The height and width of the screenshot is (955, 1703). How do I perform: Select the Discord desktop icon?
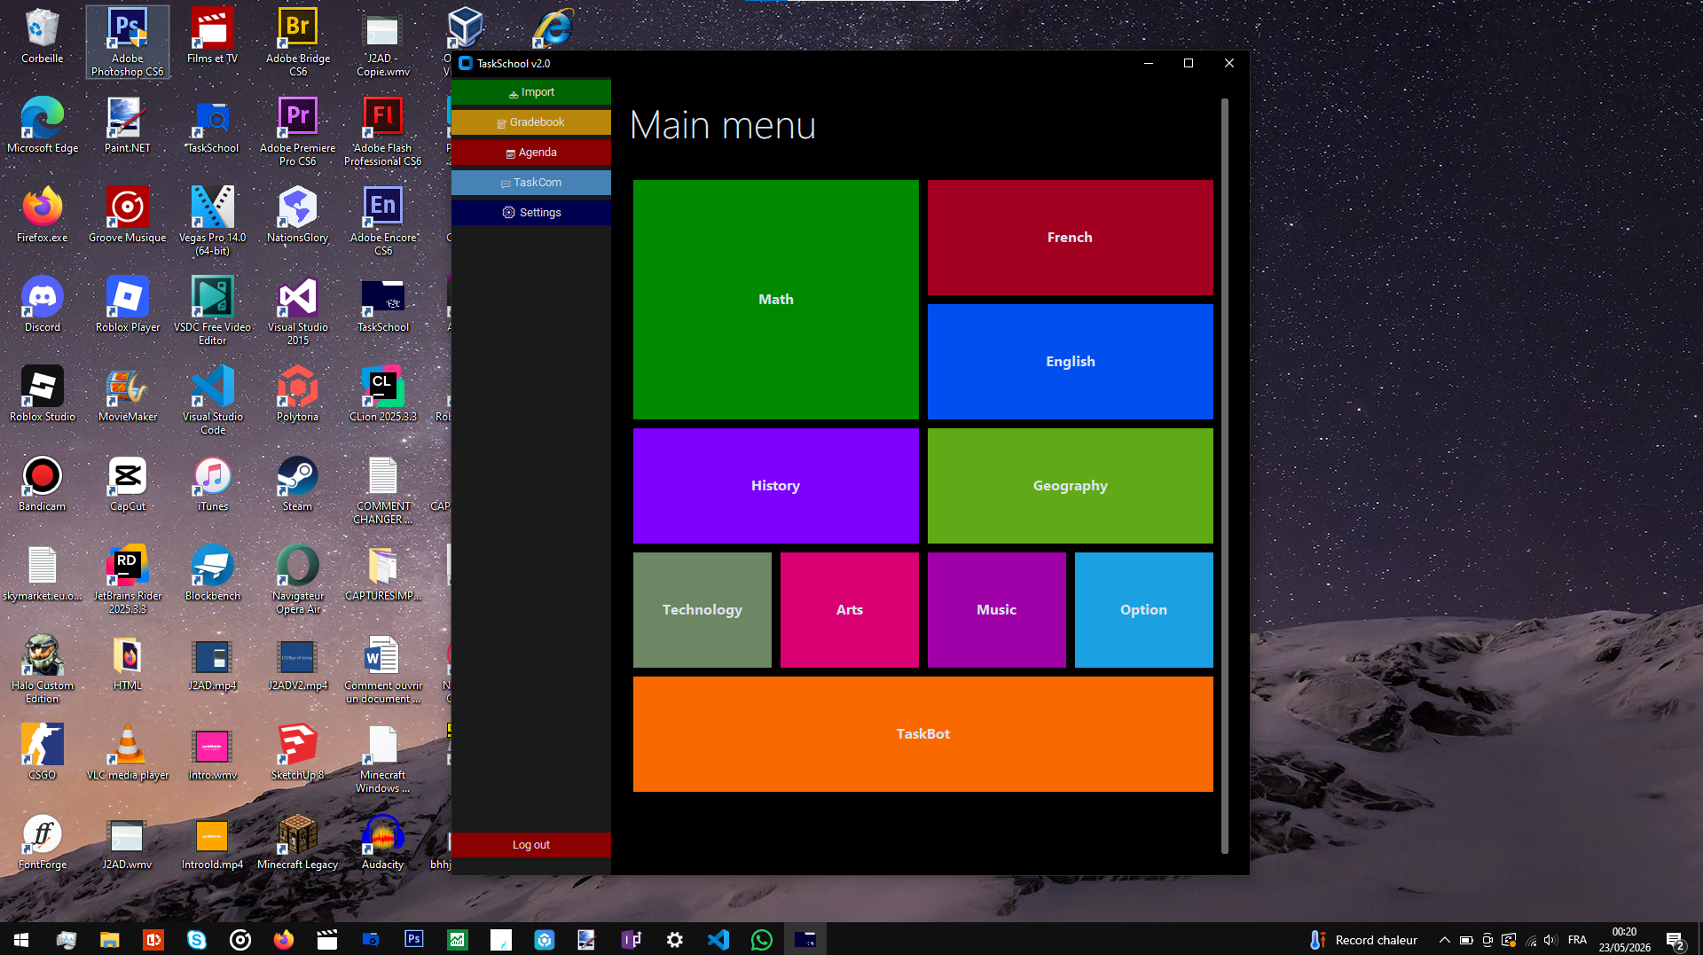tap(43, 305)
